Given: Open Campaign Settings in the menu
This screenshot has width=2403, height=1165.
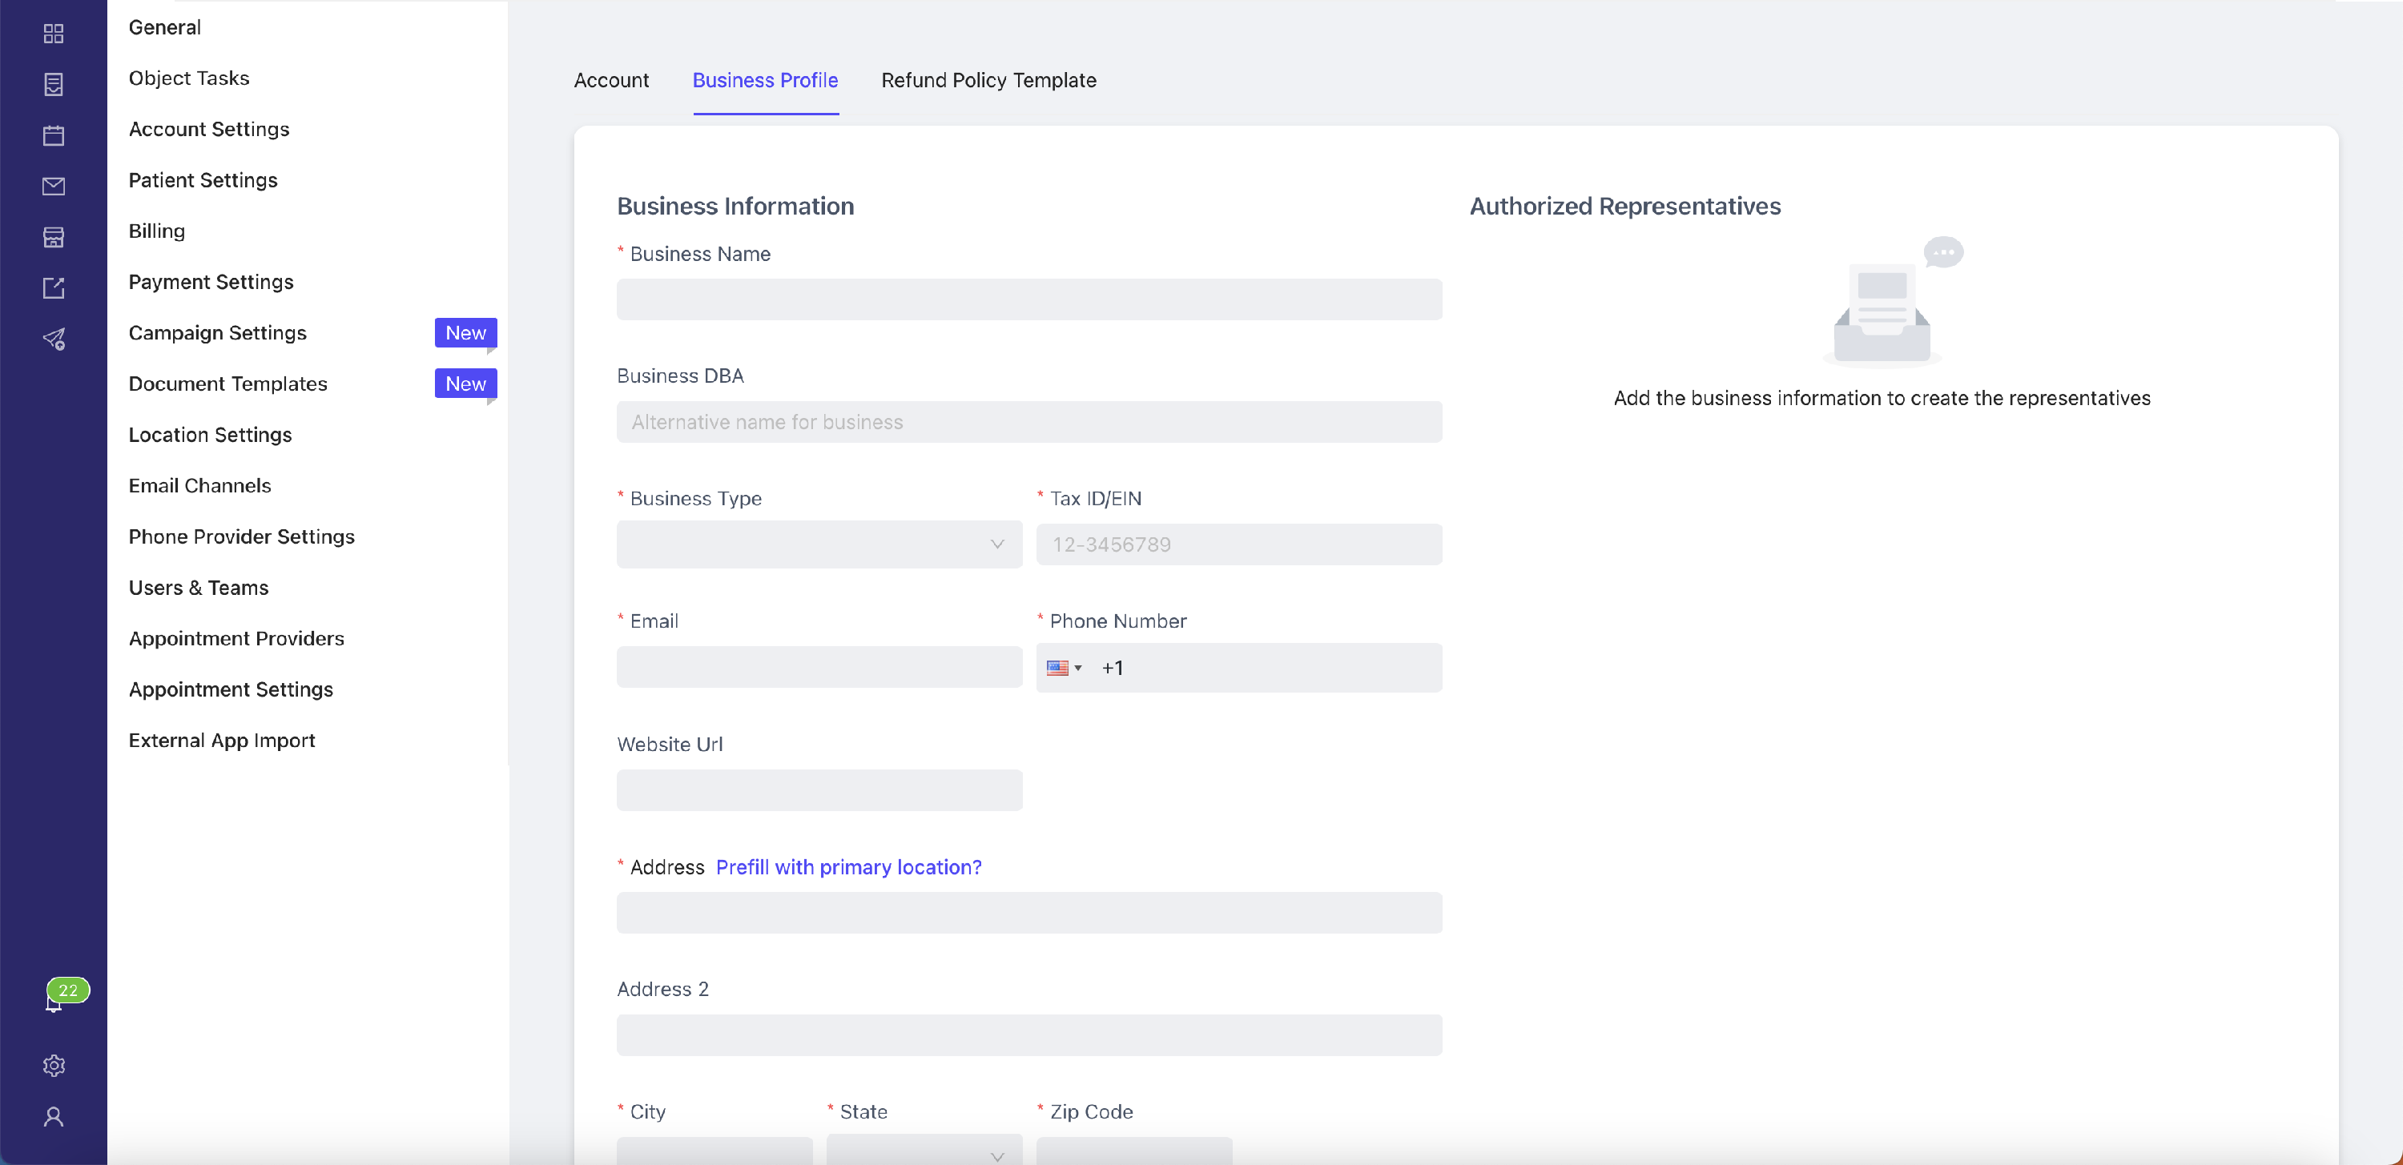Looking at the screenshot, I should (217, 333).
